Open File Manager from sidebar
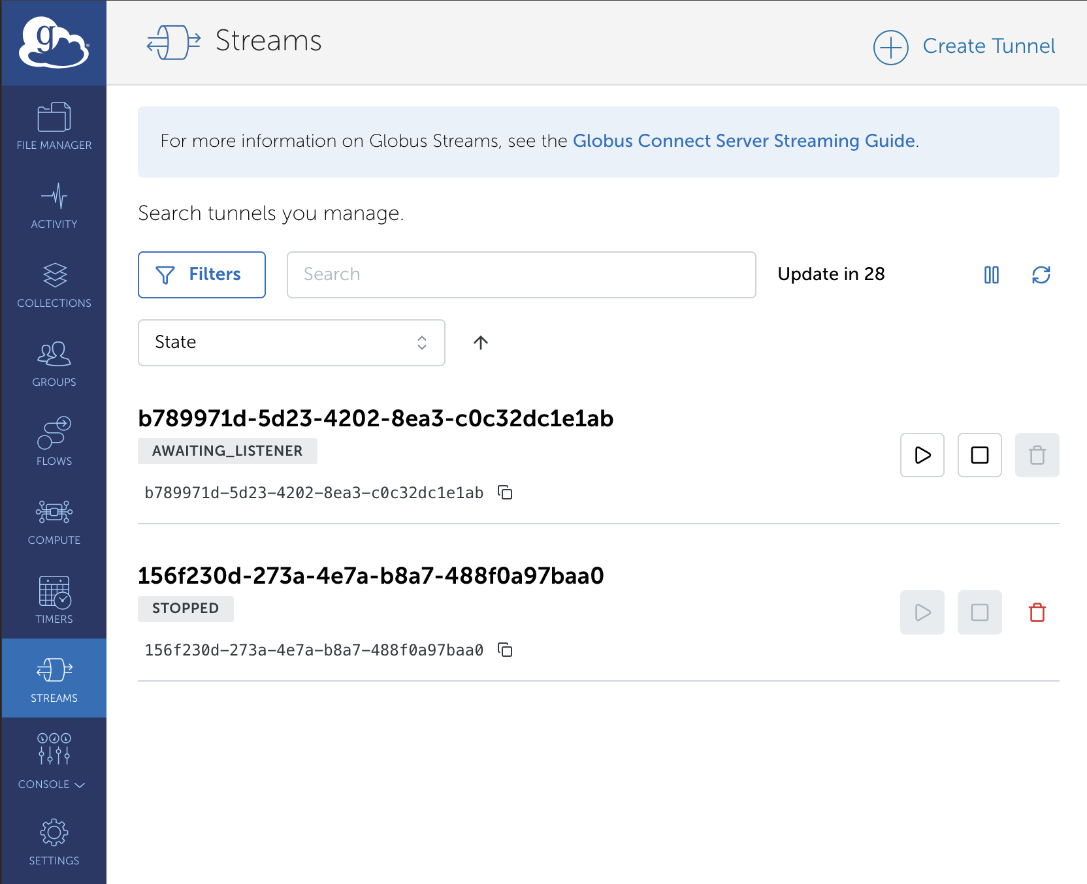1087x884 pixels. (54, 126)
